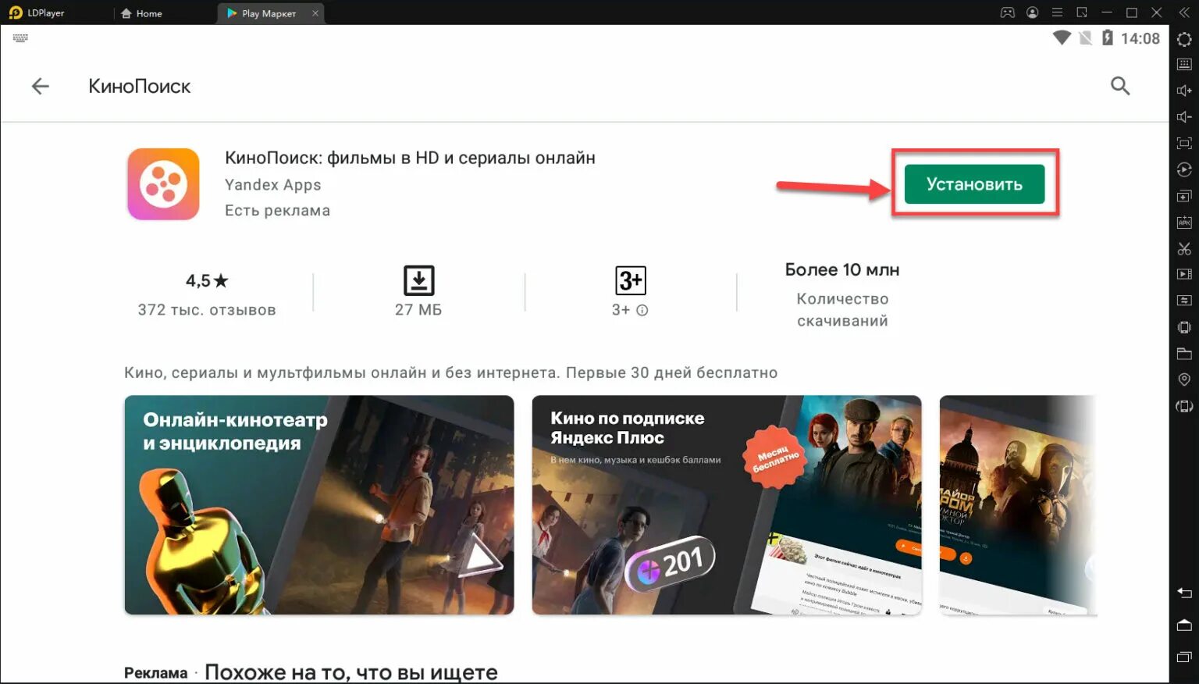The image size is (1199, 684).
Task: Click the shake device sidebar icon
Action: (x=1184, y=327)
